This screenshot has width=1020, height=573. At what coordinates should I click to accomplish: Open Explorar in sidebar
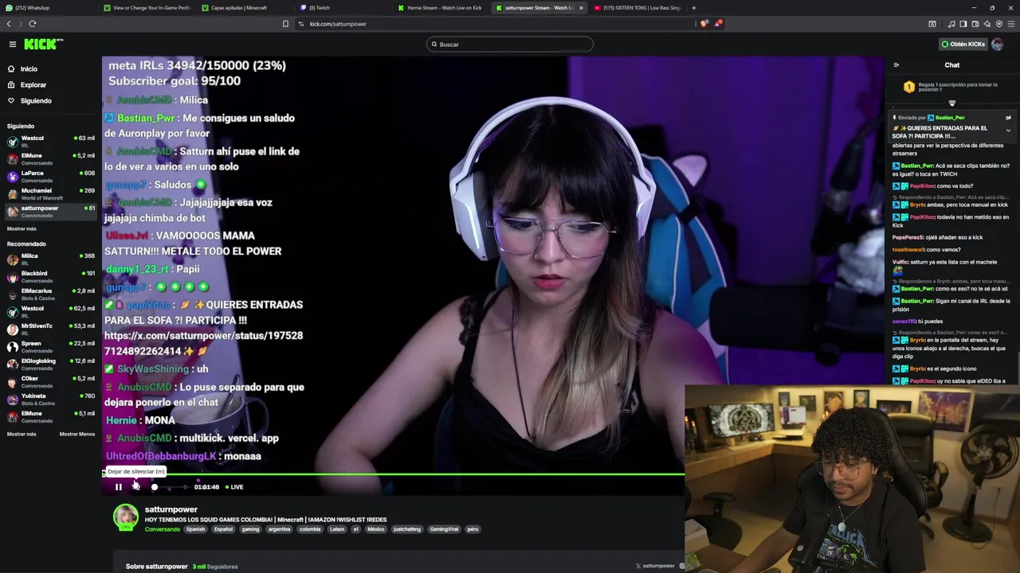click(33, 85)
